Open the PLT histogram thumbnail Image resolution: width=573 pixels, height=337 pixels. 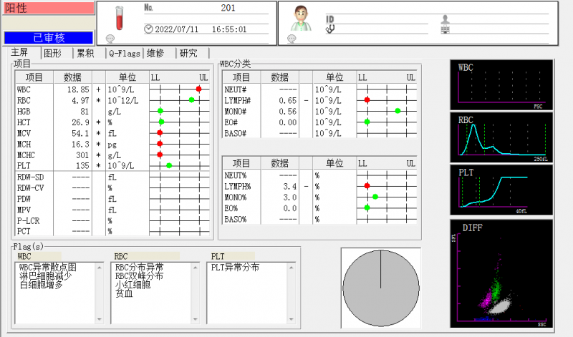[x=501, y=190]
